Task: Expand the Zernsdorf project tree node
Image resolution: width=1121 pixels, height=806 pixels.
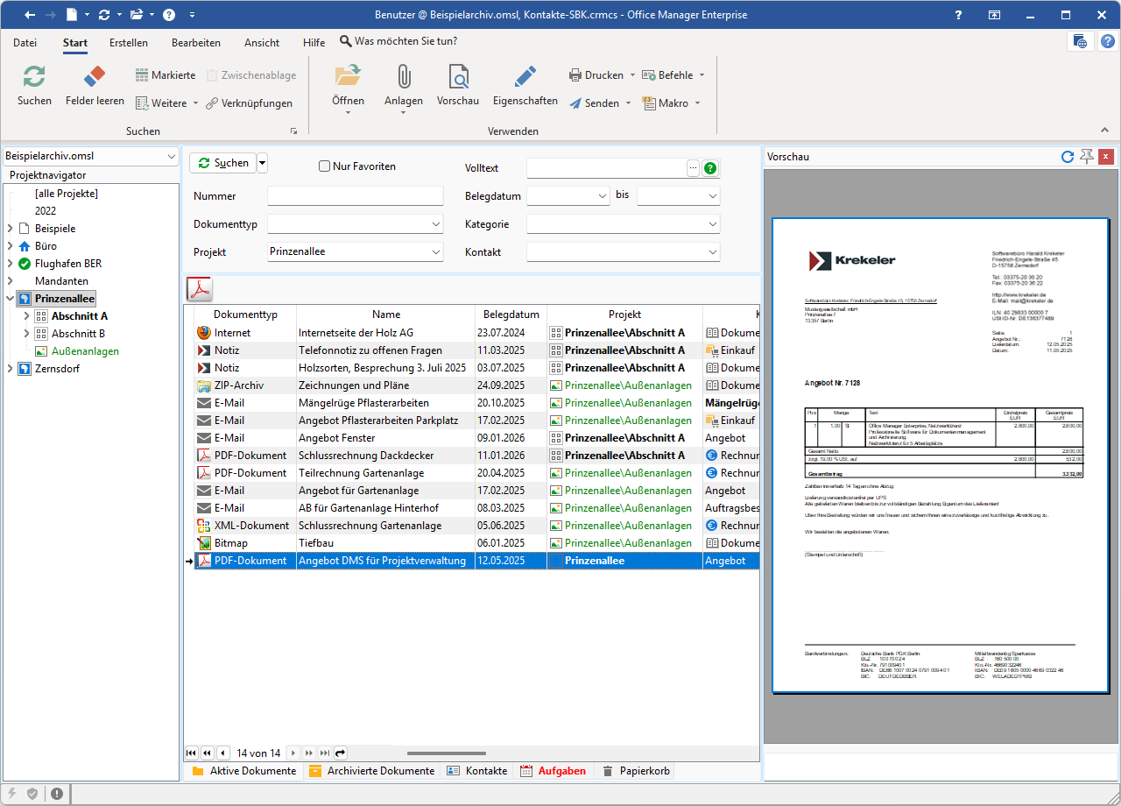Action: (11, 369)
